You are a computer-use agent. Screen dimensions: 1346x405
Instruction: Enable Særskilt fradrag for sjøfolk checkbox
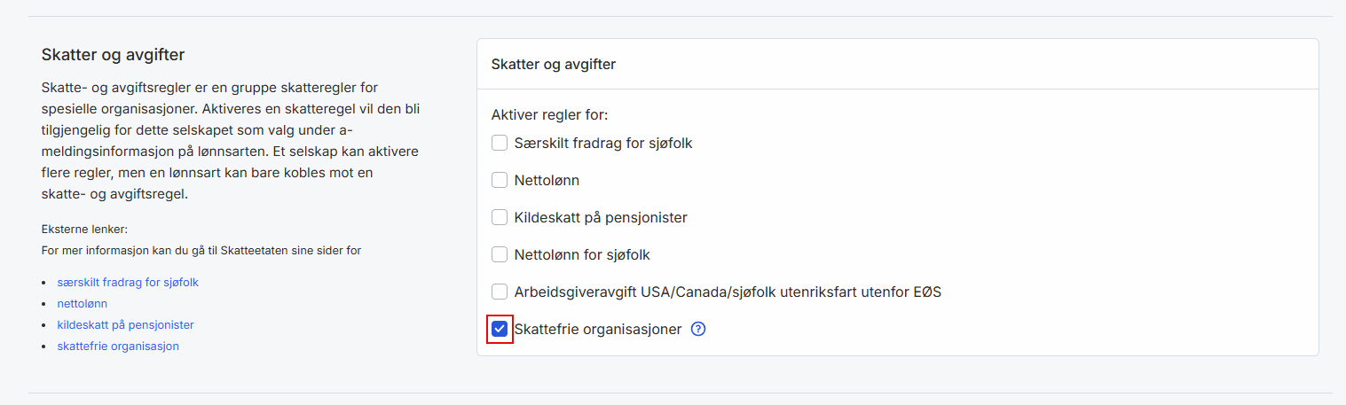pos(500,143)
